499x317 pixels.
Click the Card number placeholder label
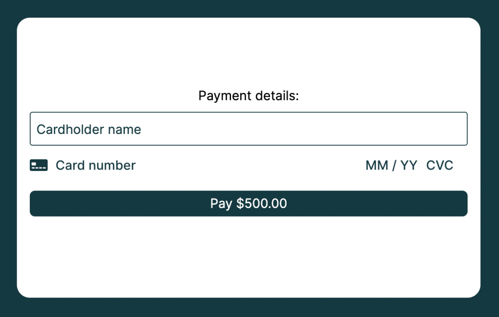point(96,166)
